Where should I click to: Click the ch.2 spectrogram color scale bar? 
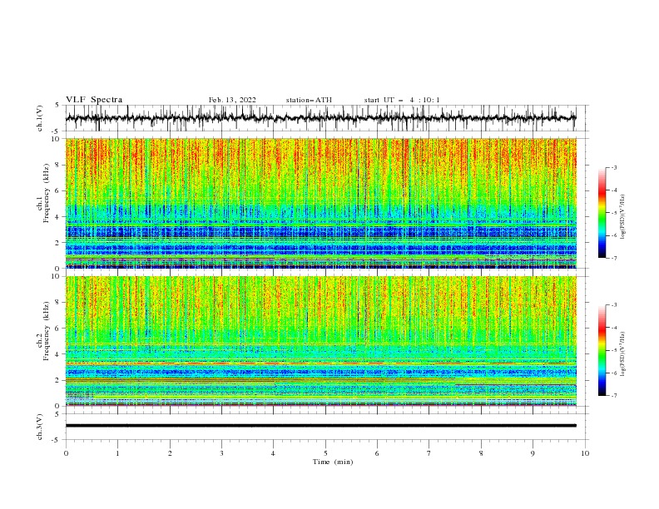[x=602, y=350]
